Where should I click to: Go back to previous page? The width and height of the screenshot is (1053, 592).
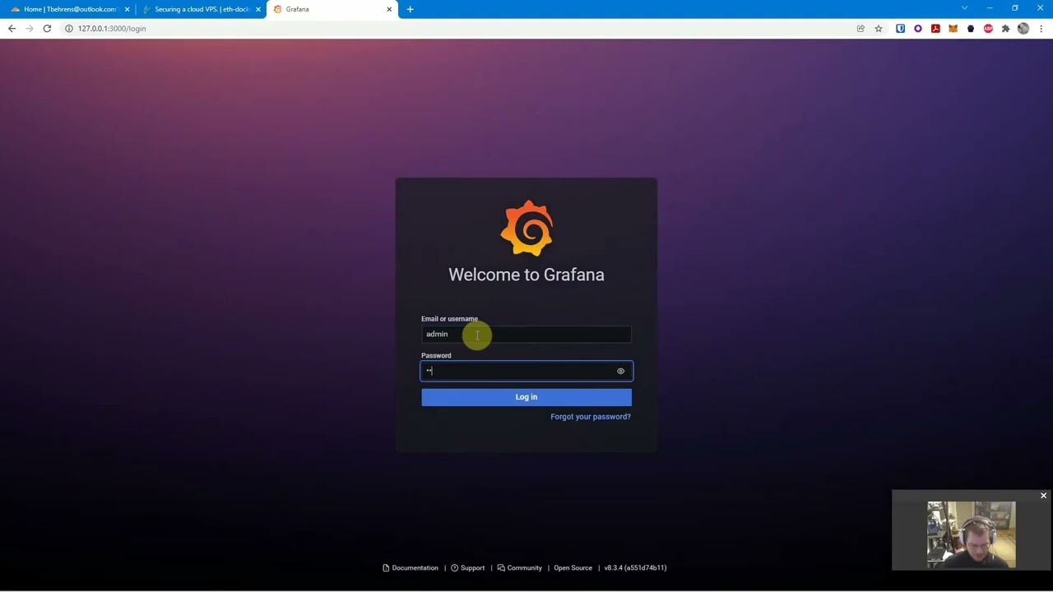[x=12, y=29]
